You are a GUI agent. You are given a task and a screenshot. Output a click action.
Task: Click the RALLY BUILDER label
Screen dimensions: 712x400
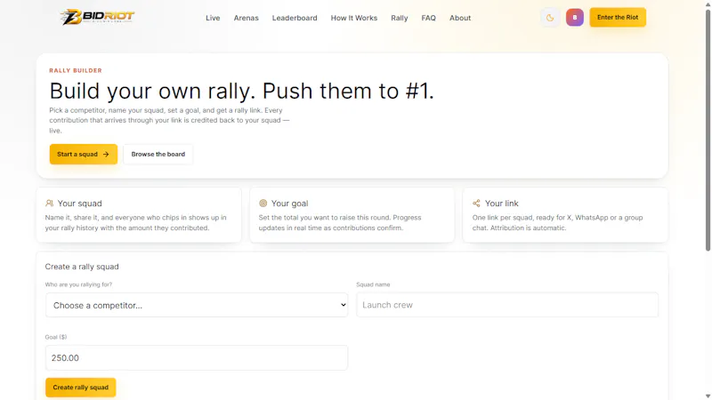[76, 70]
